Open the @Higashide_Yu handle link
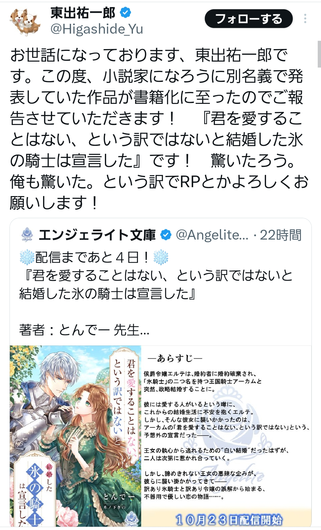Viewport: 321px width, 530px height. click(97, 29)
